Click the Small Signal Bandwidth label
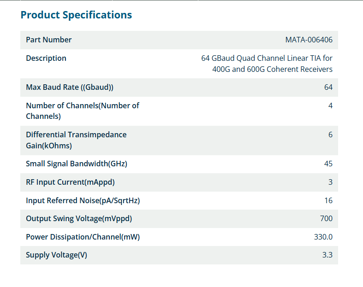 coord(77,164)
